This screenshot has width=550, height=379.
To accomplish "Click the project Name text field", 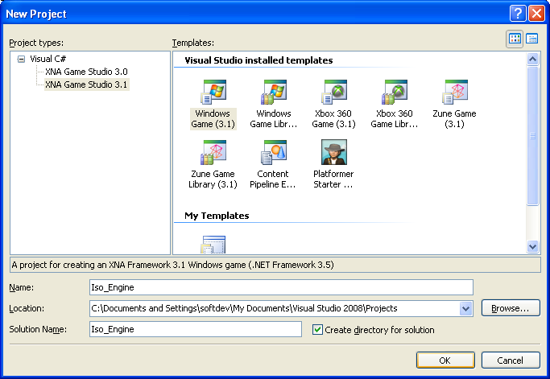I will point(280,287).
